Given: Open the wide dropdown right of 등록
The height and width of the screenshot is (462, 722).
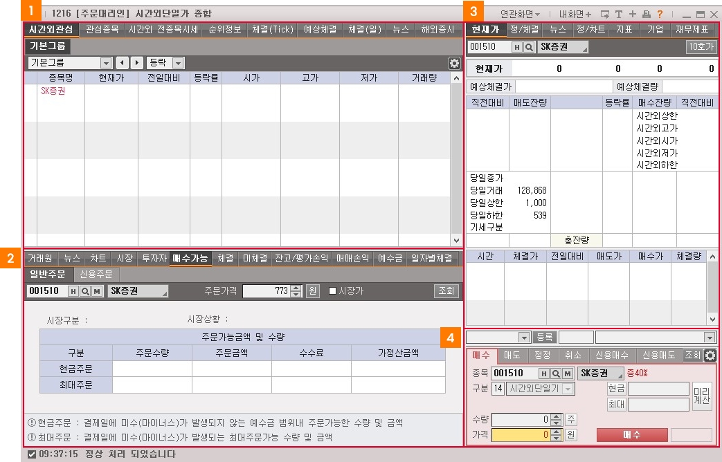Looking at the screenshot, I should (x=710, y=338).
